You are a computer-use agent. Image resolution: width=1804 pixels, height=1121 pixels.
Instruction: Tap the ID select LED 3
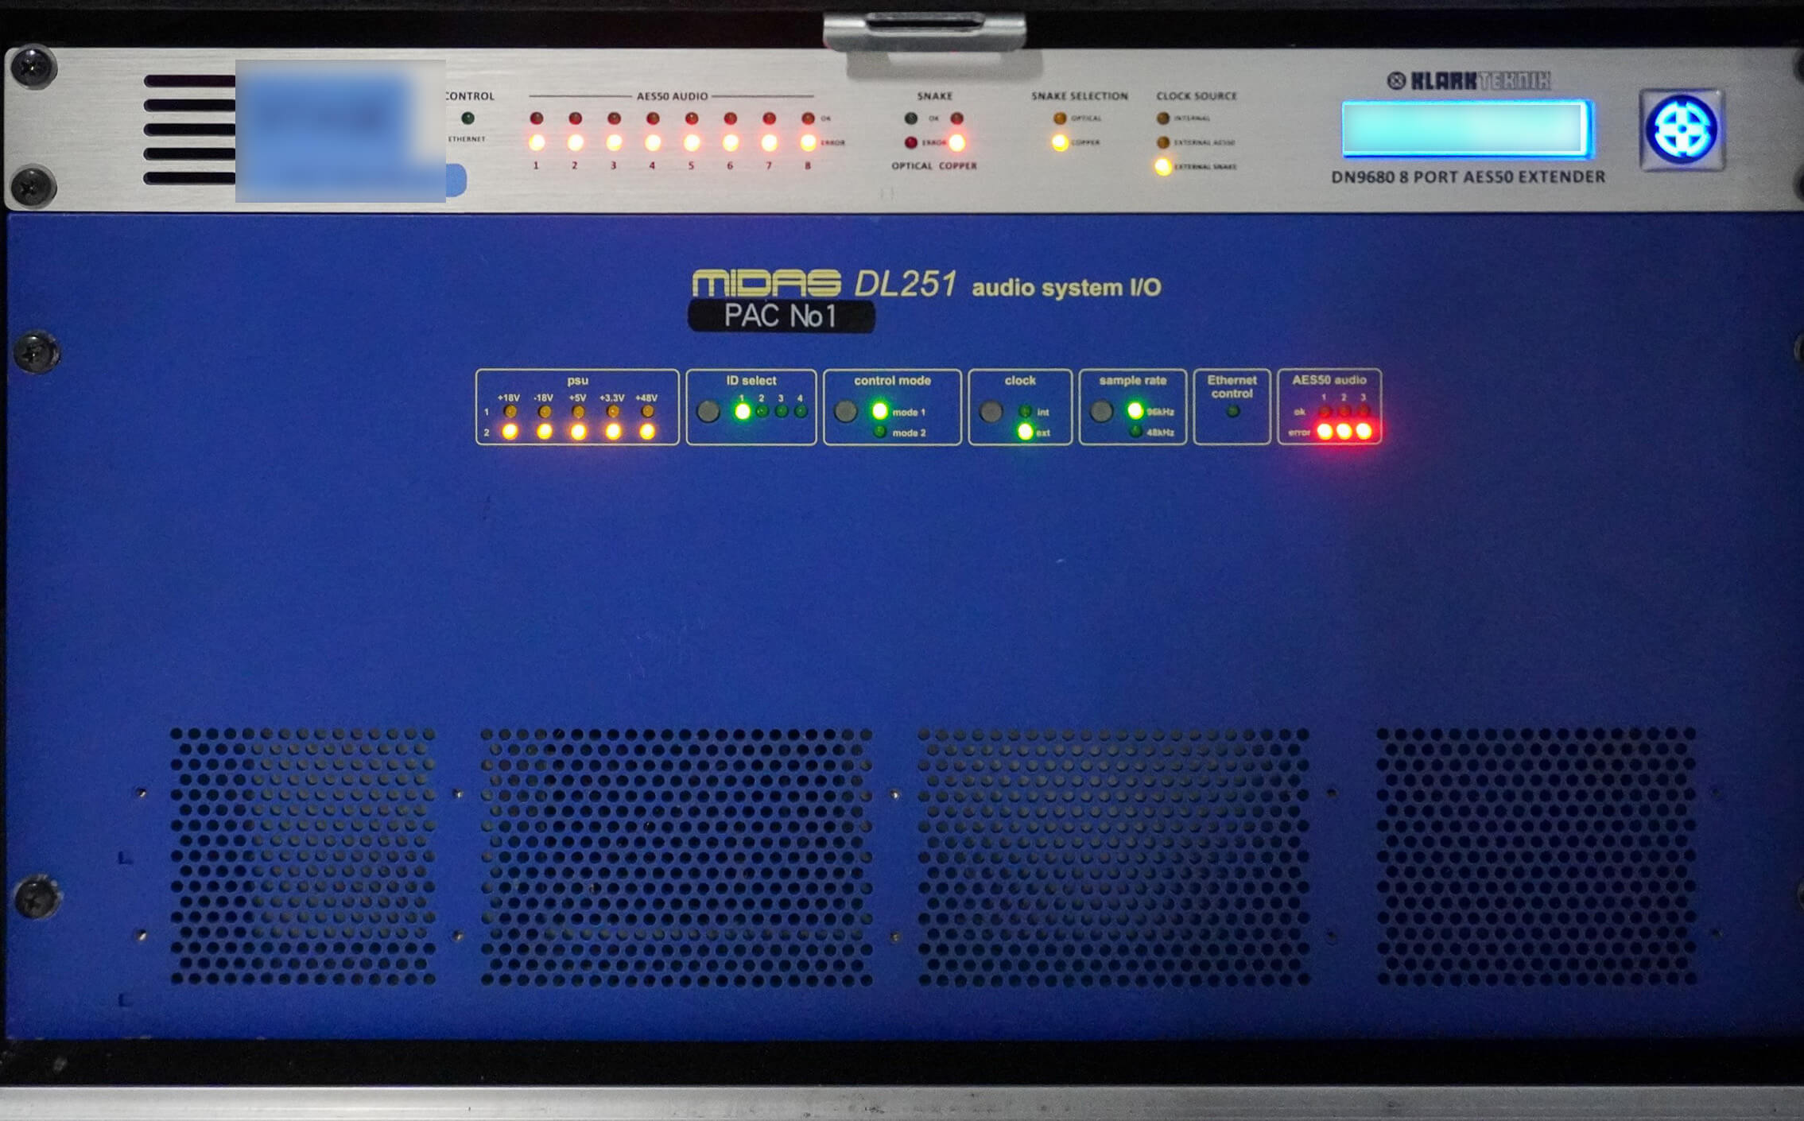click(x=781, y=411)
